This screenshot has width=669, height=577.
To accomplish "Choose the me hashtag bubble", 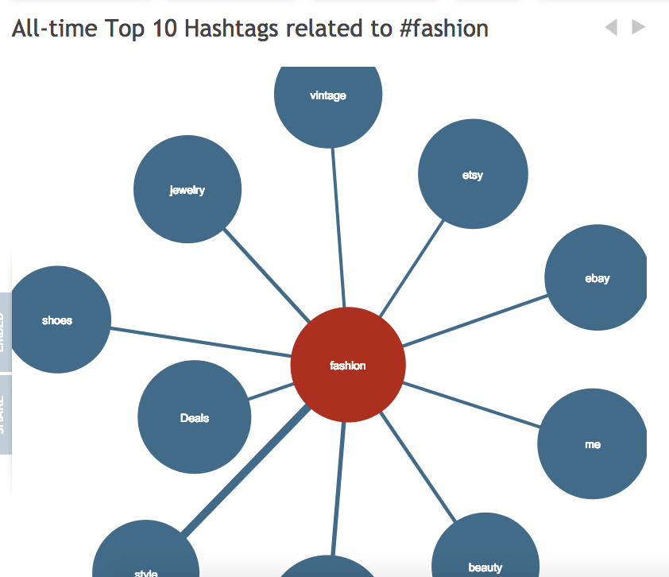I will 592,443.
